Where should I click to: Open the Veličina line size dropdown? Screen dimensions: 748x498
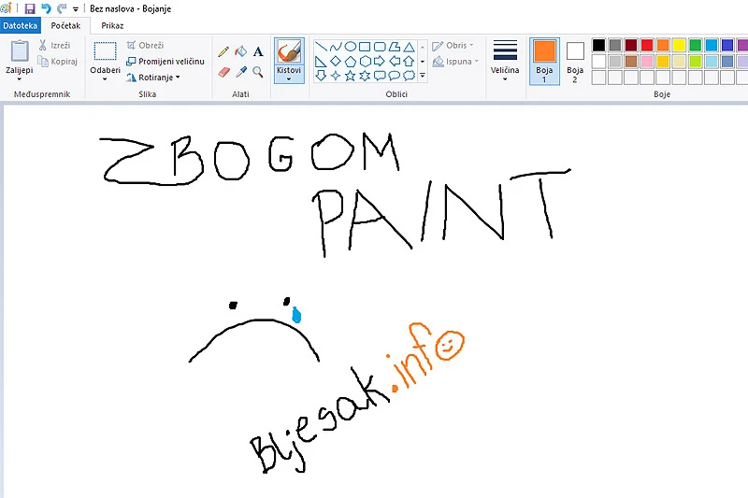tap(505, 60)
